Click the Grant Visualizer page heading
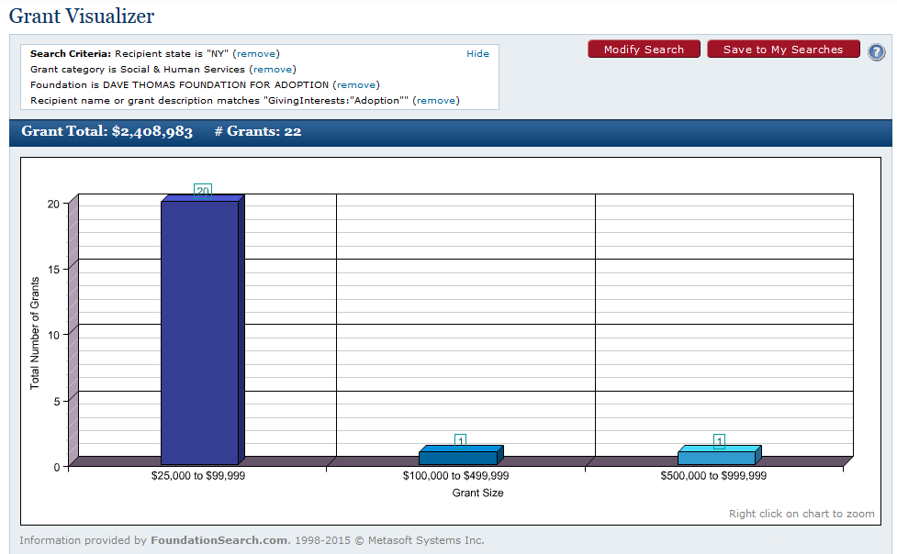897x554 pixels. coord(82,17)
